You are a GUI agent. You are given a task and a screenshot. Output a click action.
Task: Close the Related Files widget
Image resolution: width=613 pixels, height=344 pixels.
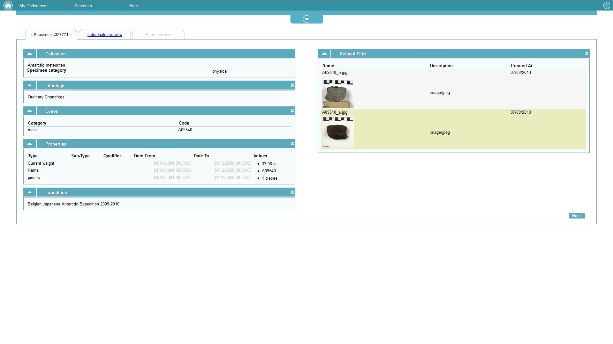click(587, 54)
